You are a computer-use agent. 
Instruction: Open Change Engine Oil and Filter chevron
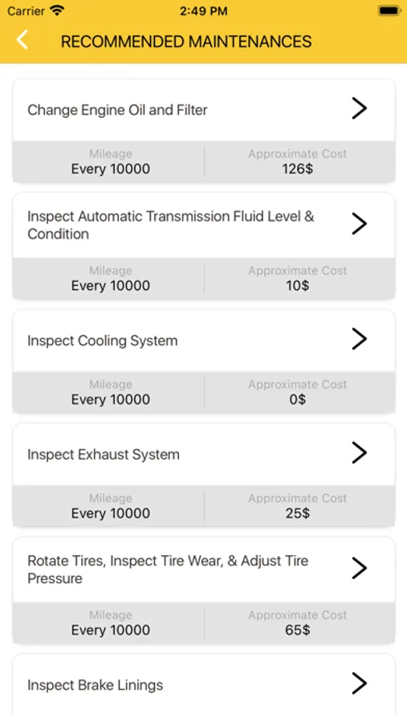pos(359,108)
